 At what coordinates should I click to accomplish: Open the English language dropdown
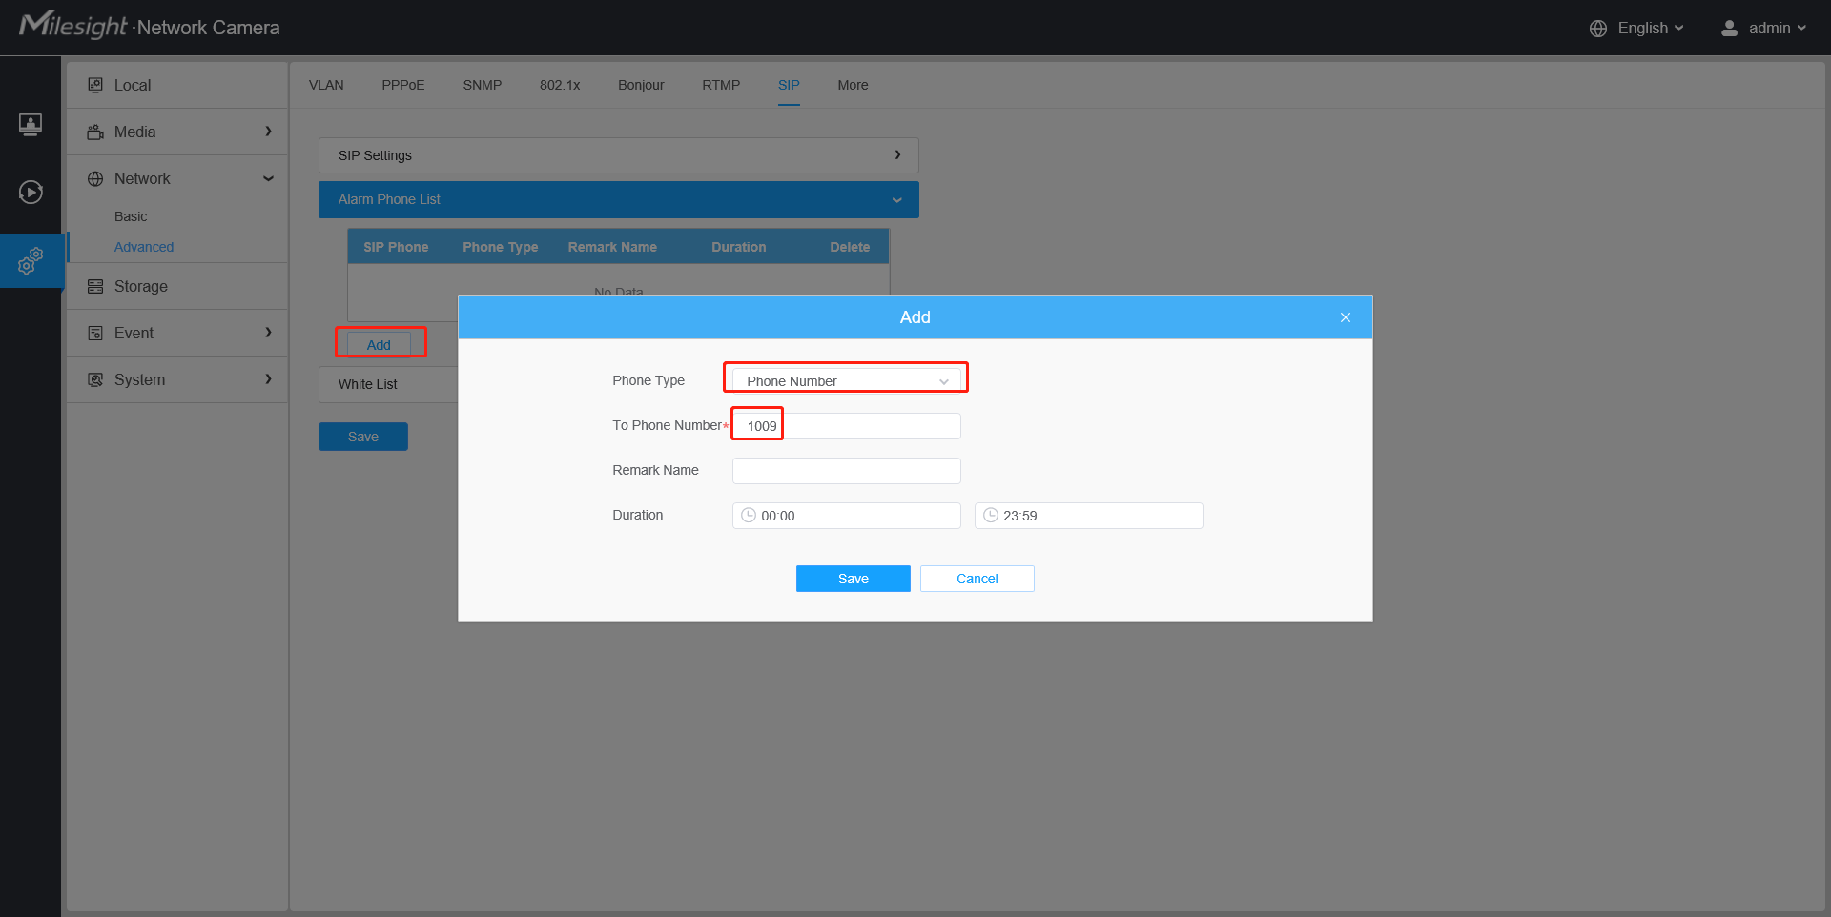1651,29
